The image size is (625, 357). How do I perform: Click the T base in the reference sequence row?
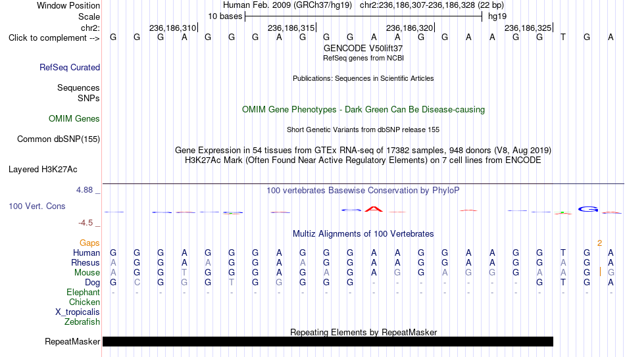coord(562,37)
